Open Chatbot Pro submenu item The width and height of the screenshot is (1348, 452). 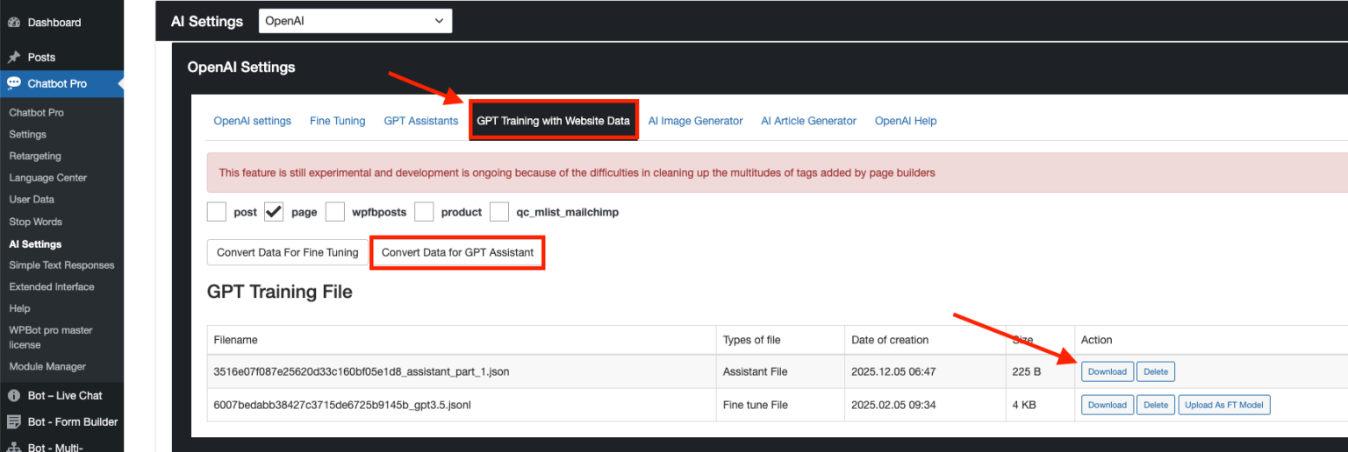coord(36,113)
